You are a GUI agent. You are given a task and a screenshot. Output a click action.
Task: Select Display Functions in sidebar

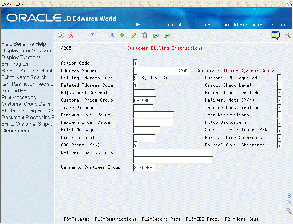pos(21,57)
